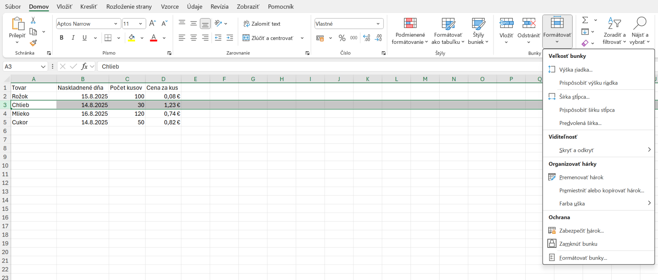
Task: Select Výška riadka menu entry
Action: pyautogui.click(x=599, y=69)
